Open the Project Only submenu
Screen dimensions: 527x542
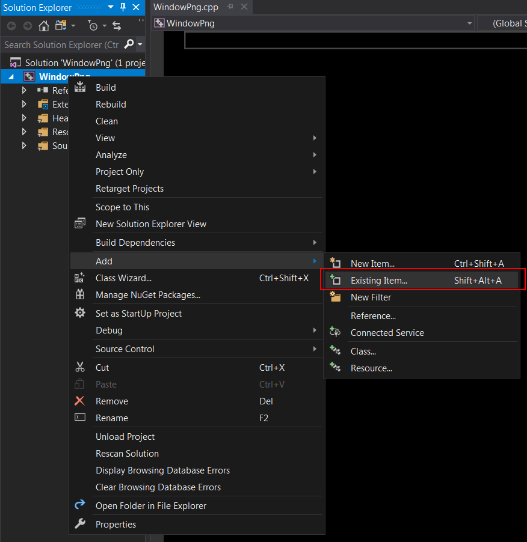pyautogui.click(x=197, y=172)
